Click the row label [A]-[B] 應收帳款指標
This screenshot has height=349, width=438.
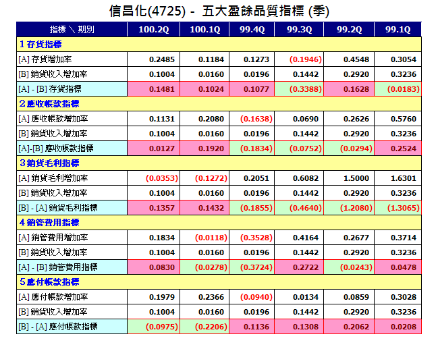click(56, 149)
